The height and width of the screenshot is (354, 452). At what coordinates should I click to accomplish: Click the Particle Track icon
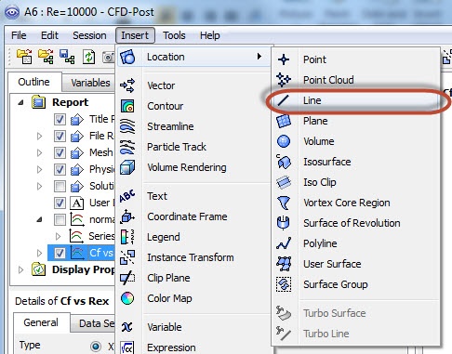(127, 147)
